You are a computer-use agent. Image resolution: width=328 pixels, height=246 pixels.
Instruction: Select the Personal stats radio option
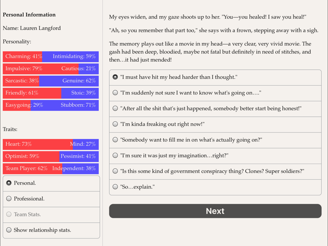click(x=51, y=183)
